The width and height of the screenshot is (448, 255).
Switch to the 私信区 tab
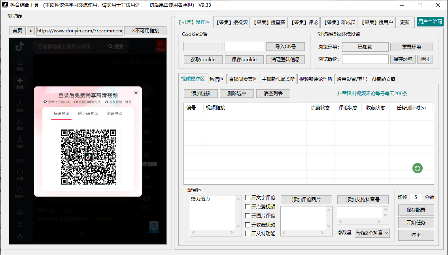(216, 79)
